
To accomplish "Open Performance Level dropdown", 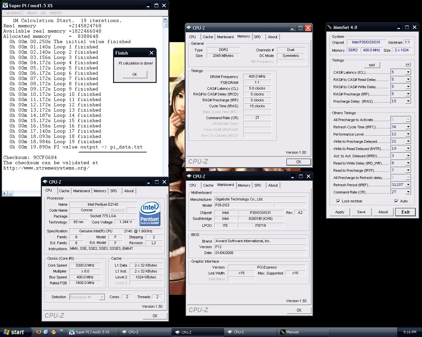I will click(x=408, y=134).
